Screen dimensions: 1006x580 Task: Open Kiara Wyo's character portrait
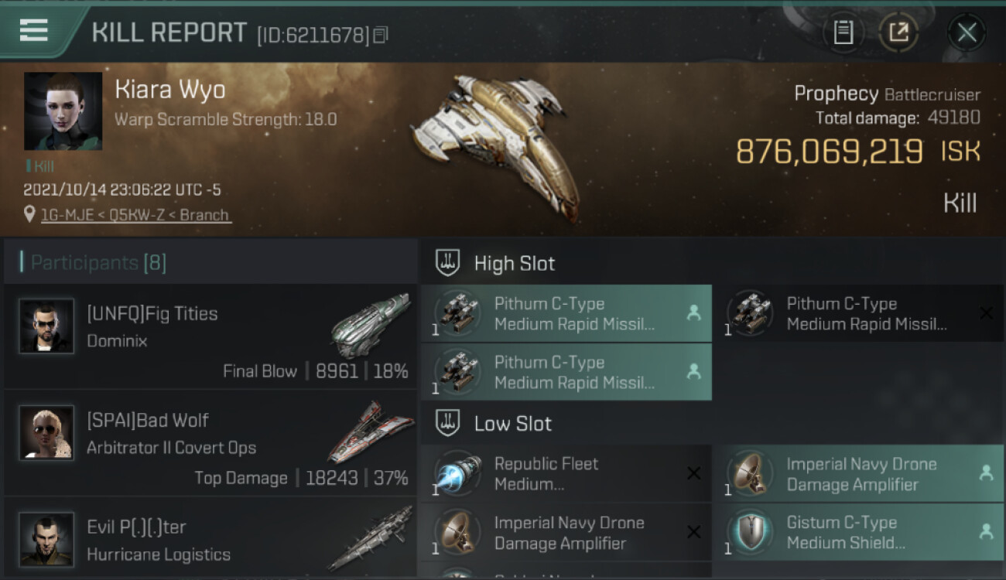pos(63,111)
